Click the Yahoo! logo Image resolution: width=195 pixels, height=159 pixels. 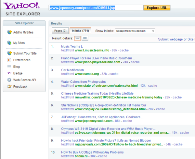[x=22, y=6]
